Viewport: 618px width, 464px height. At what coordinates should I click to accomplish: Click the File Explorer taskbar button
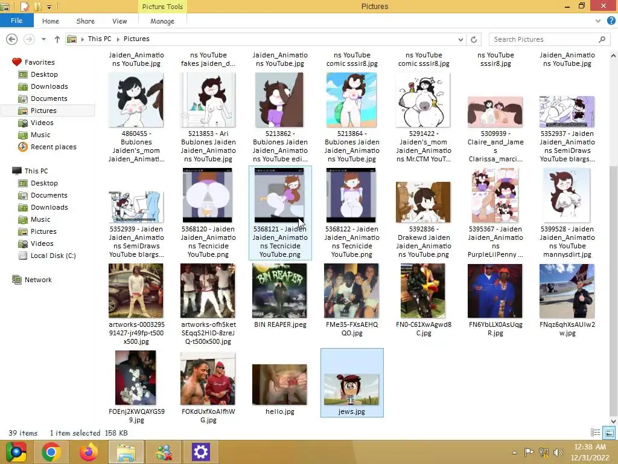[126, 452]
